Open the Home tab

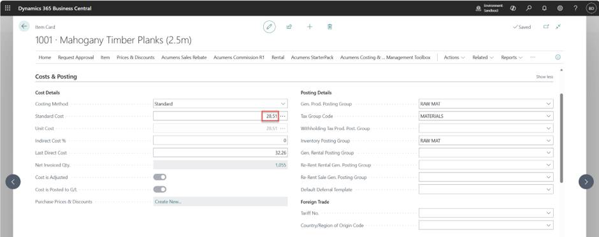45,57
